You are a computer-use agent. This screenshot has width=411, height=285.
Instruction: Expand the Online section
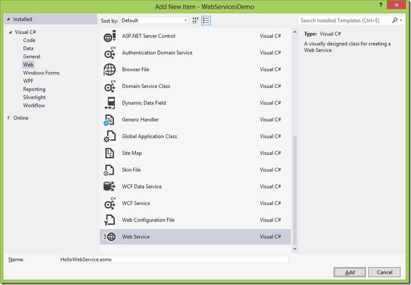(9, 118)
